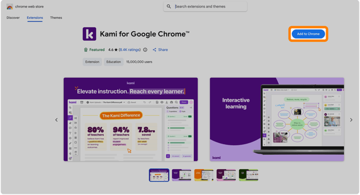Open the Interactive learning promo image
360x195 pixels.
click(277, 119)
